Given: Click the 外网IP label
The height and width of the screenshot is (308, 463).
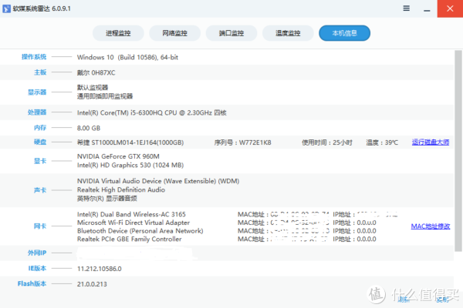Looking at the screenshot, I should click(37, 253).
